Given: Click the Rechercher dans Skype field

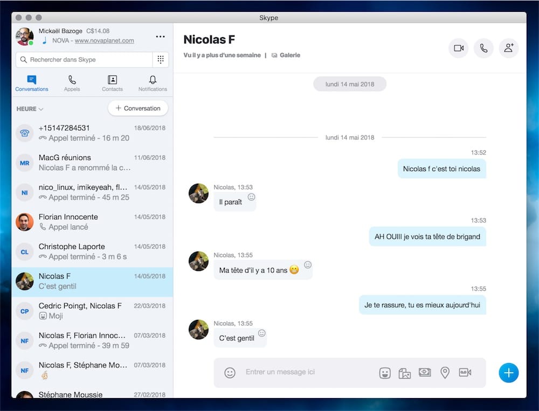Looking at the screenshot, I should pos(84,59).
